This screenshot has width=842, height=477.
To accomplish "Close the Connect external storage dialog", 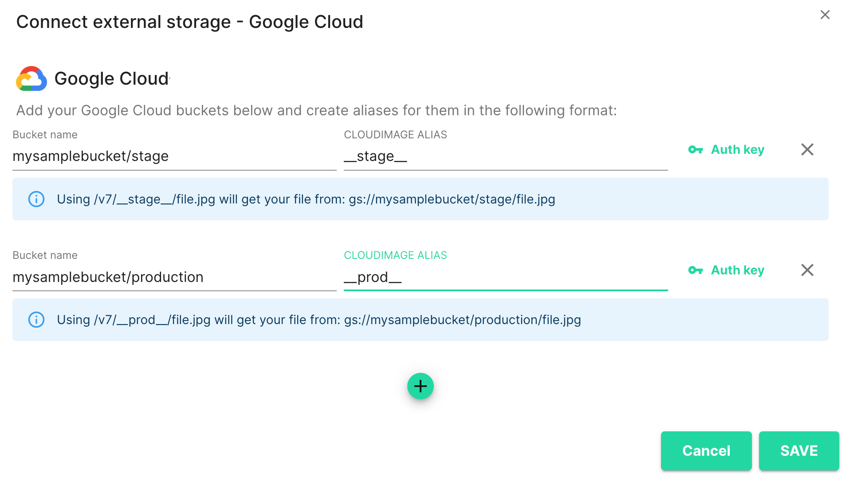I will tap(825, 15).
